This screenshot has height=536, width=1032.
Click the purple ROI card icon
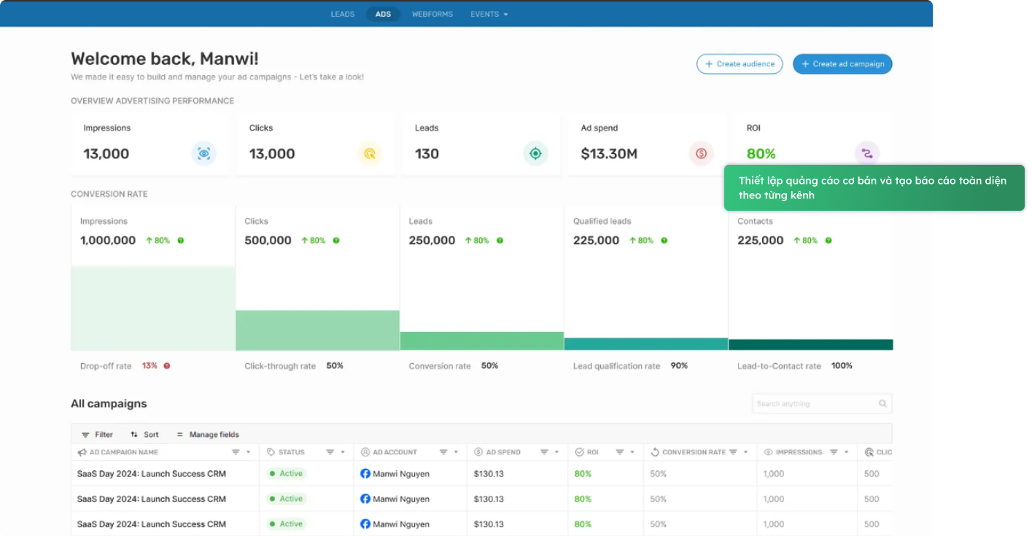click(x=867, y=153)
